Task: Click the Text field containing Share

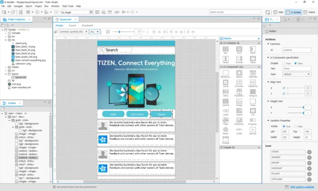Action: click(297, 68)
